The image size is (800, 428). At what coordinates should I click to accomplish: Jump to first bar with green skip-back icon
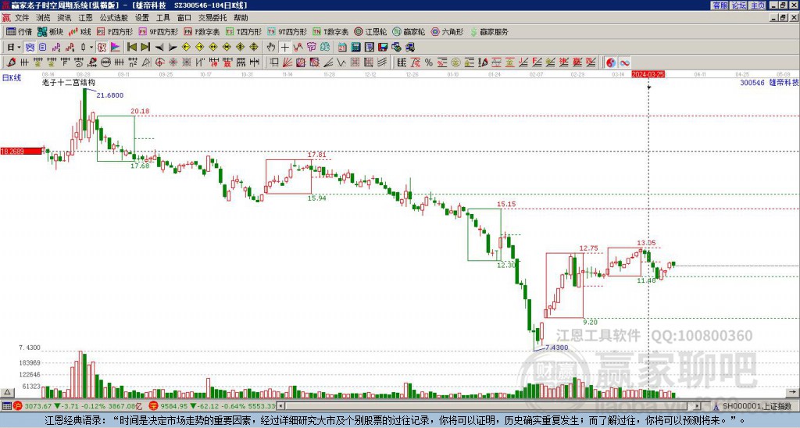click(131, 47)
